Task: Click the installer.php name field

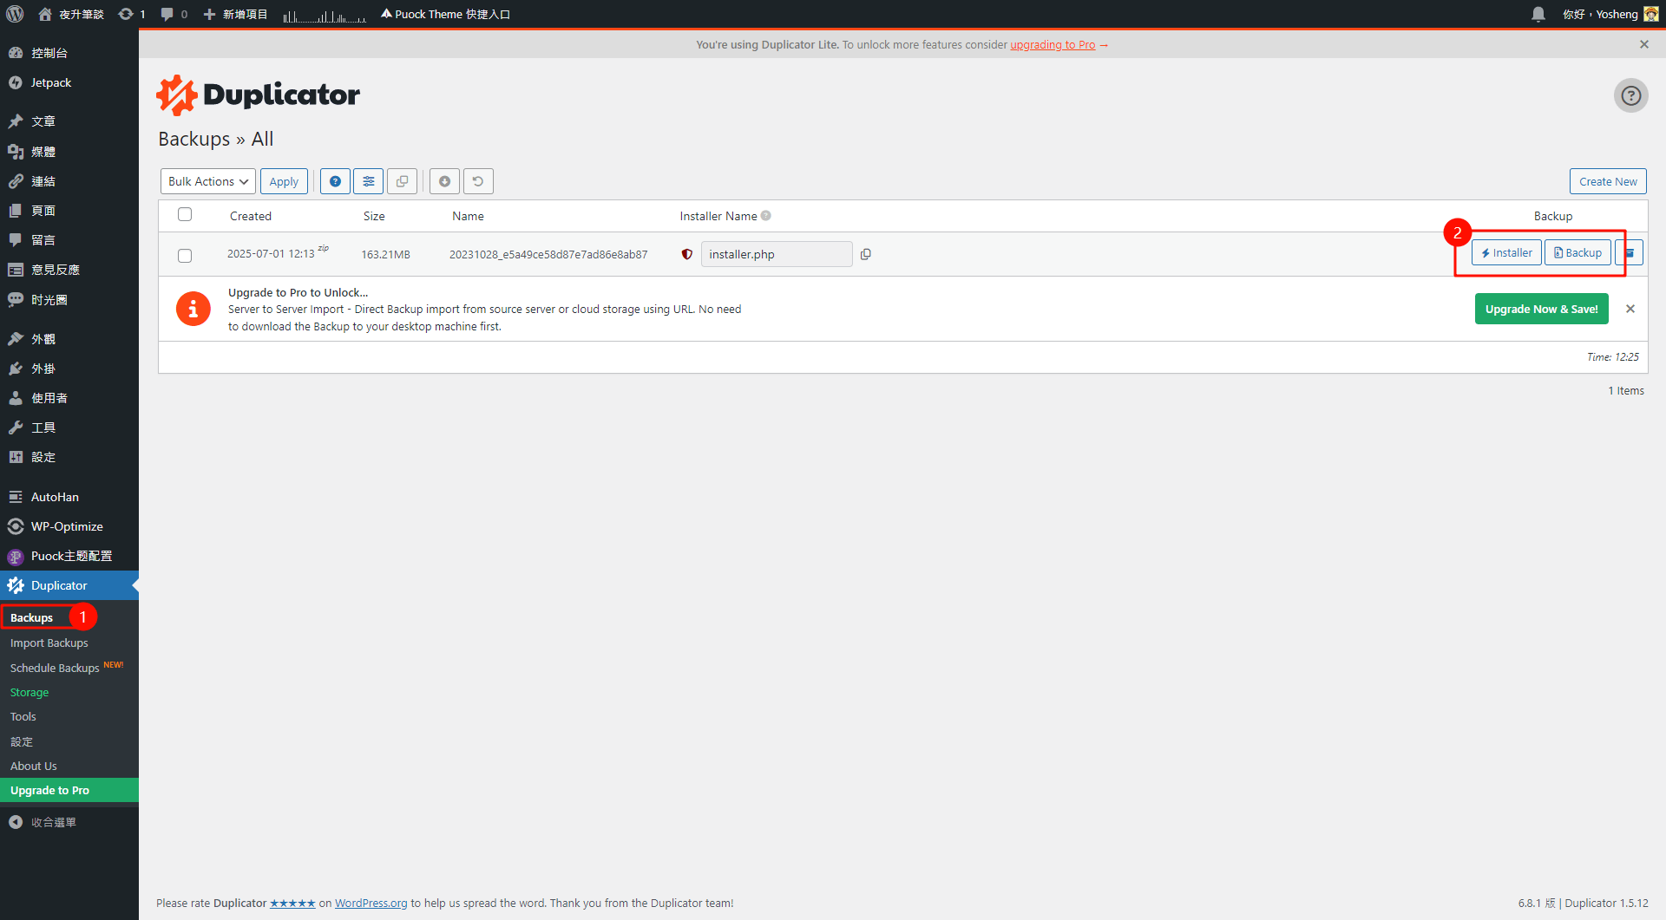Action: click(776, 254)
